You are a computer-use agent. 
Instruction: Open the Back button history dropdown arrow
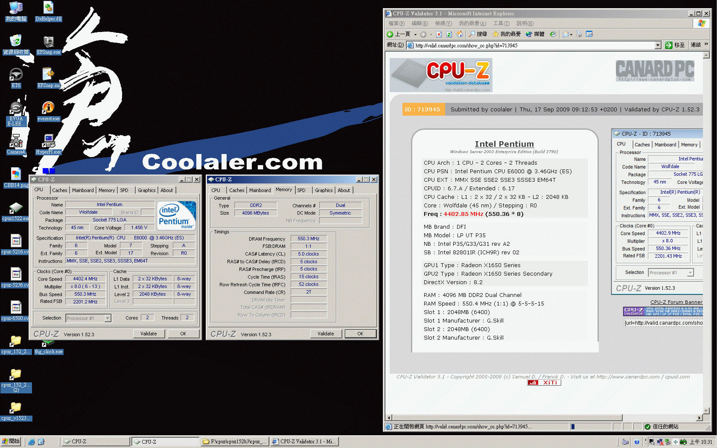[x=415, y=35]
